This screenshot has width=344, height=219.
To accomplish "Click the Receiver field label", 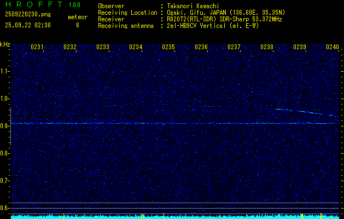I will pyautogui.click(x=111, y=19).
